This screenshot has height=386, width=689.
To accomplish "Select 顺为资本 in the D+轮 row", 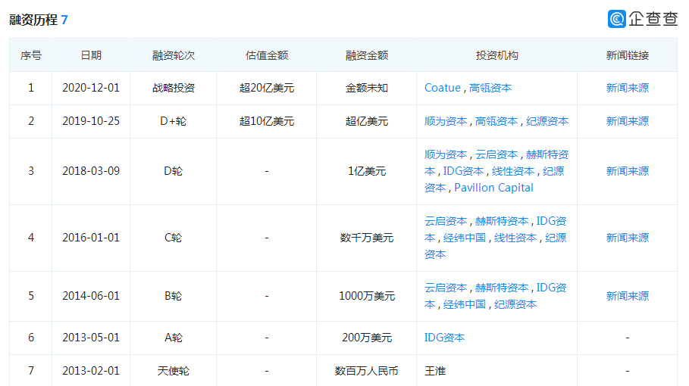I will [446, 121].
